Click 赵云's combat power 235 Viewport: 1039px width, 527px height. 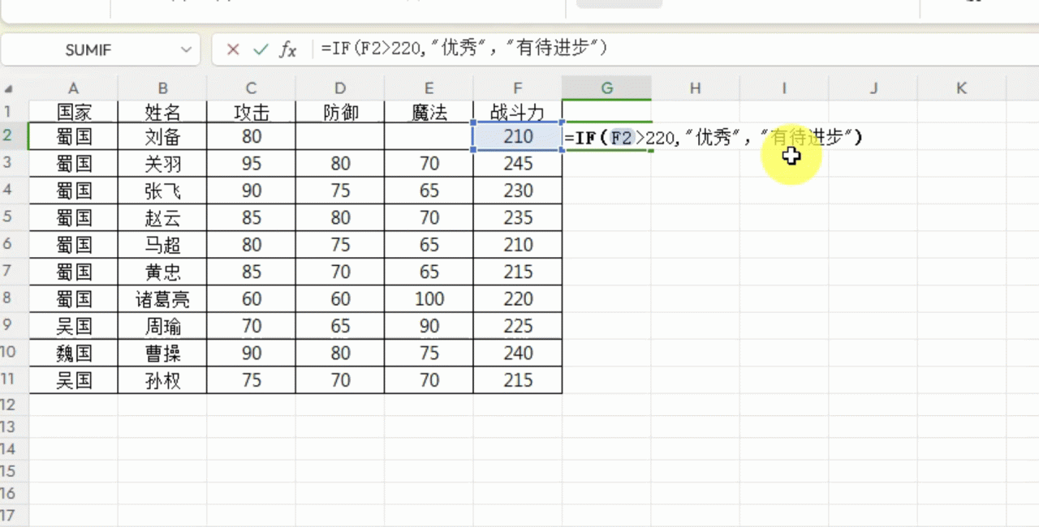coord(517,217)
